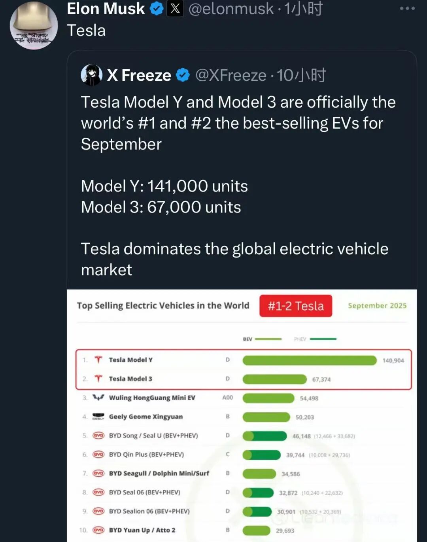The image size is (427, 542).
Task: Click the Tesla Model Y green sales bar
Action: pyautogui.click(x=309, y=360)
